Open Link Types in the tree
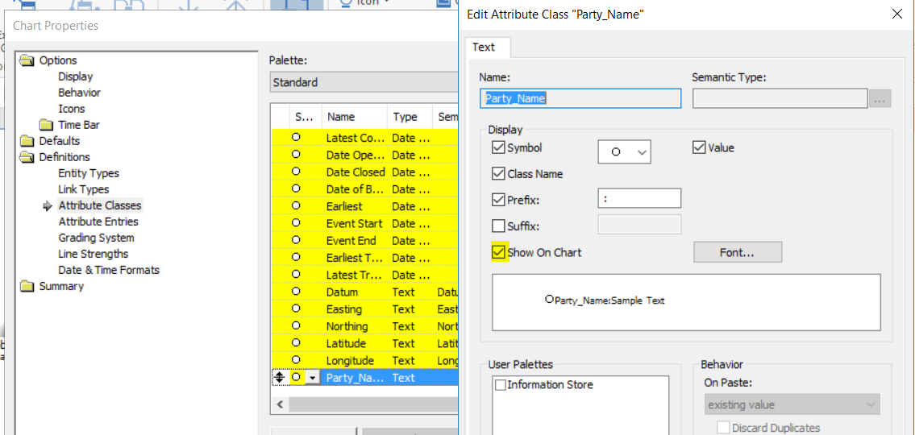Screen dimensions: 915x435 coord(84,189)
